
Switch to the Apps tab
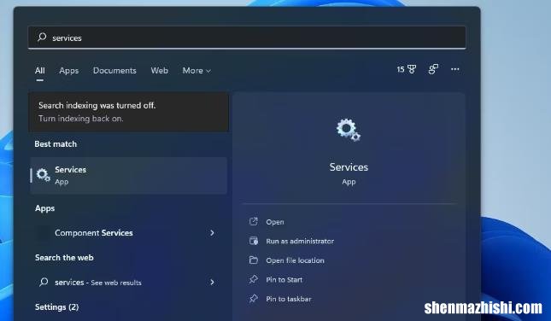pyautogui.click(x=69, y=71)
